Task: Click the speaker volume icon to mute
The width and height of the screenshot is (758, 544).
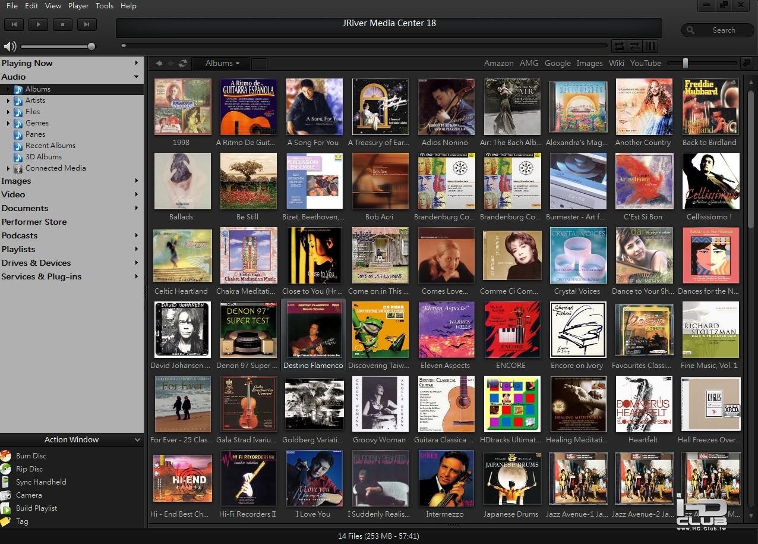Action: 10,46
